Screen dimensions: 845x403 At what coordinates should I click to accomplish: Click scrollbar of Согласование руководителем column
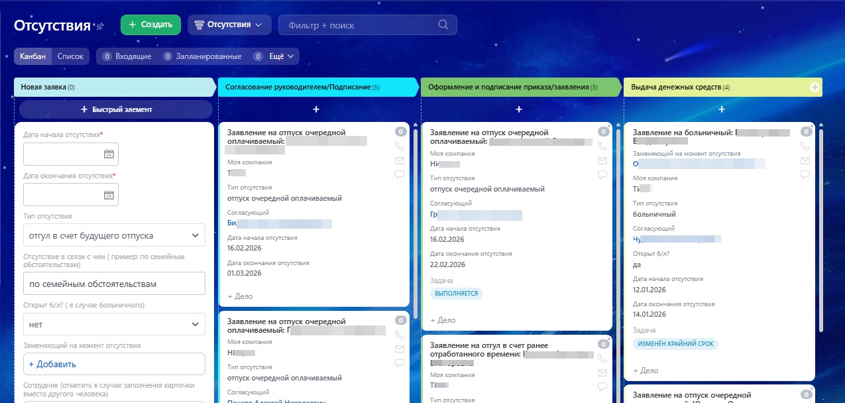tap(416, 219)
